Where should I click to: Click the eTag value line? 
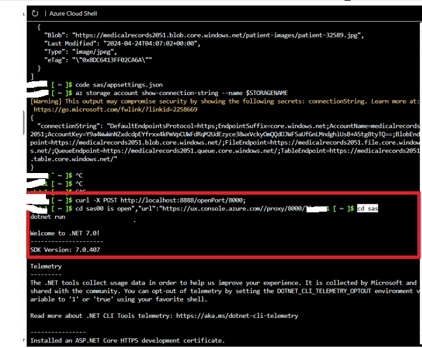click(x=98, y=60)
